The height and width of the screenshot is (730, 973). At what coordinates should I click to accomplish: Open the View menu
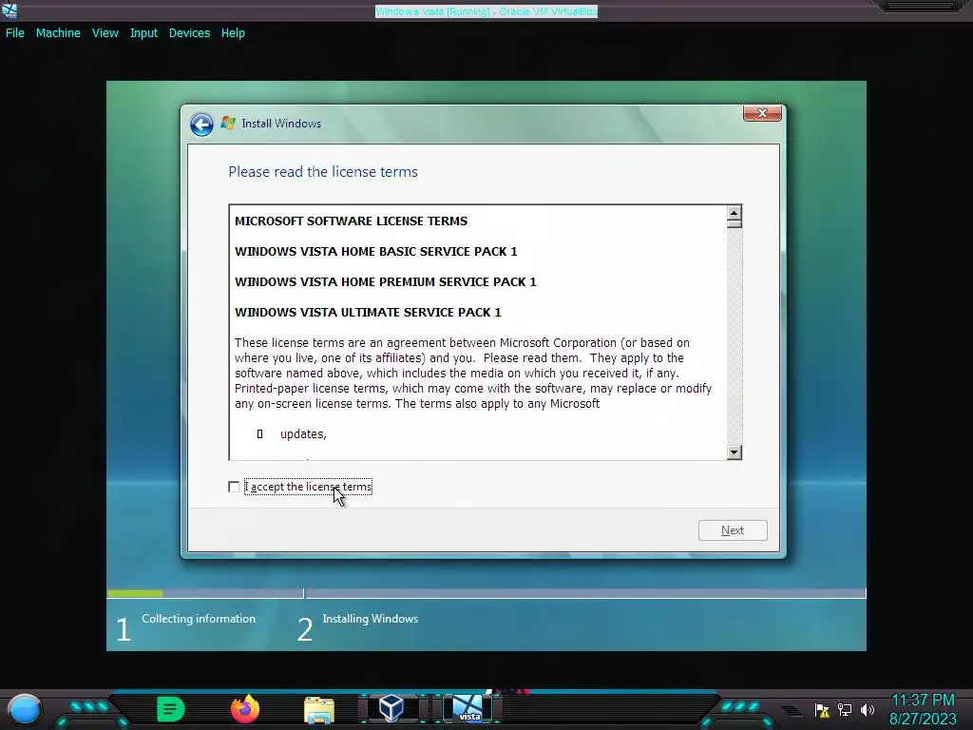(x=105, y=33)
